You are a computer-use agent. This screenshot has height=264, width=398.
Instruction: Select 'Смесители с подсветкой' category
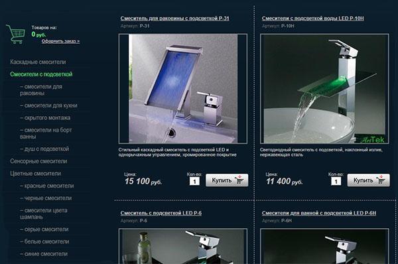coord(41,74)
